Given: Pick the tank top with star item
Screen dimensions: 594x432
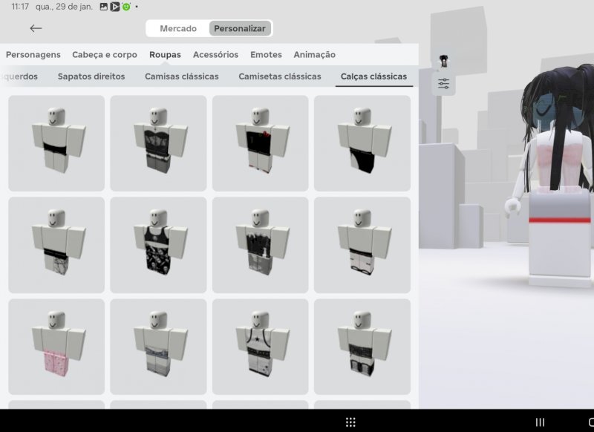Looking at the screenshot, I should pos(260,347).
